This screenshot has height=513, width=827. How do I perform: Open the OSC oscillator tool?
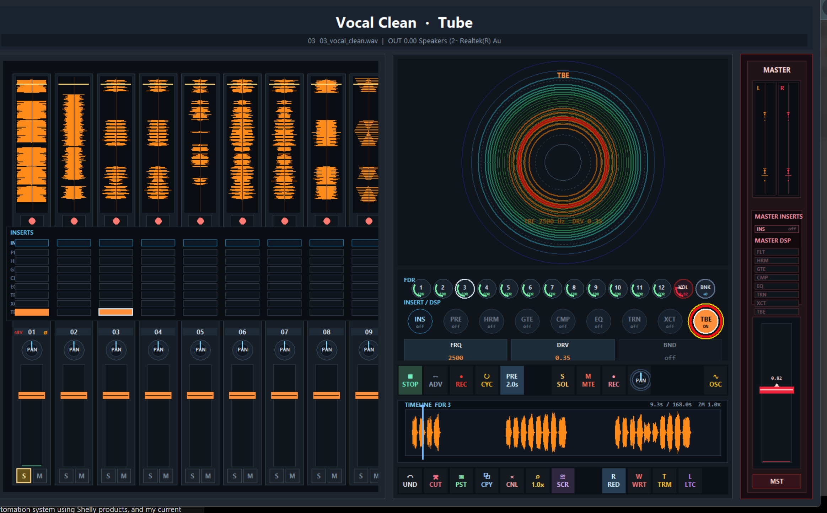(715, 380)
